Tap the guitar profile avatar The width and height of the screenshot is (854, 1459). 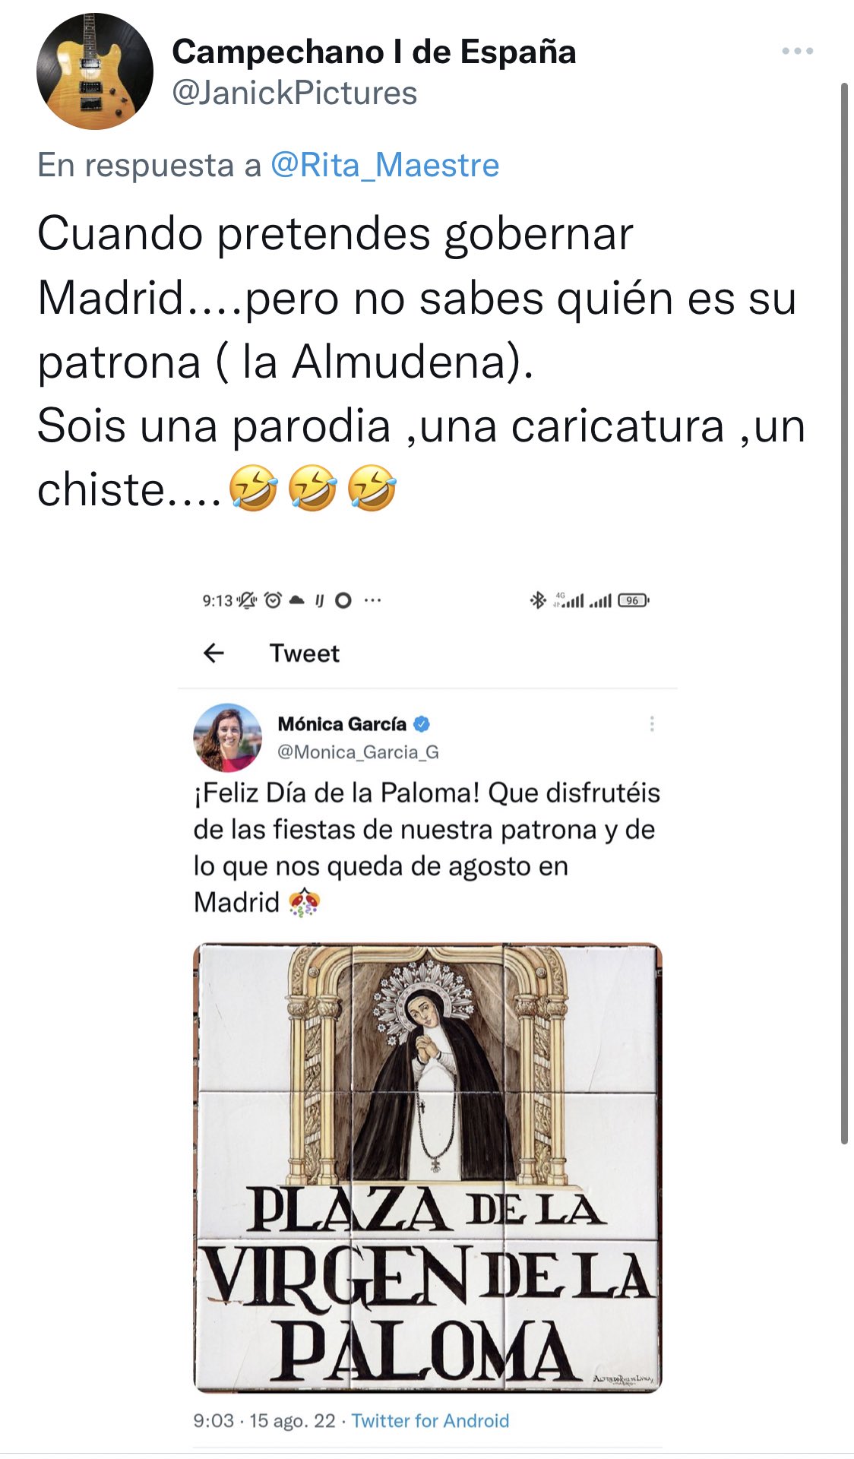(95, 71)
